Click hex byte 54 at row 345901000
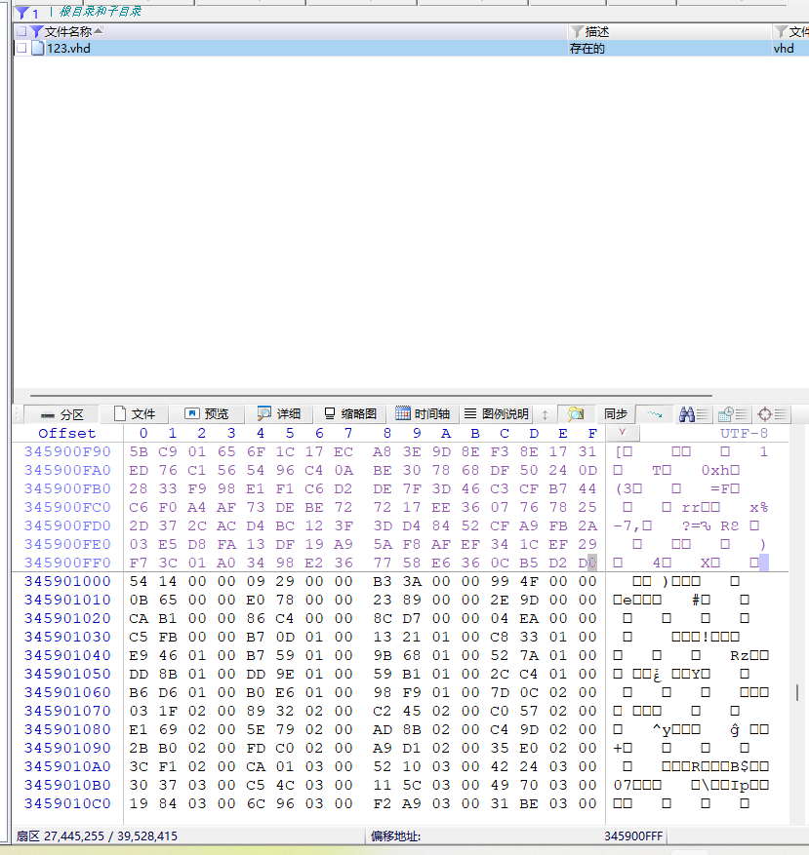 coord(139,581)
